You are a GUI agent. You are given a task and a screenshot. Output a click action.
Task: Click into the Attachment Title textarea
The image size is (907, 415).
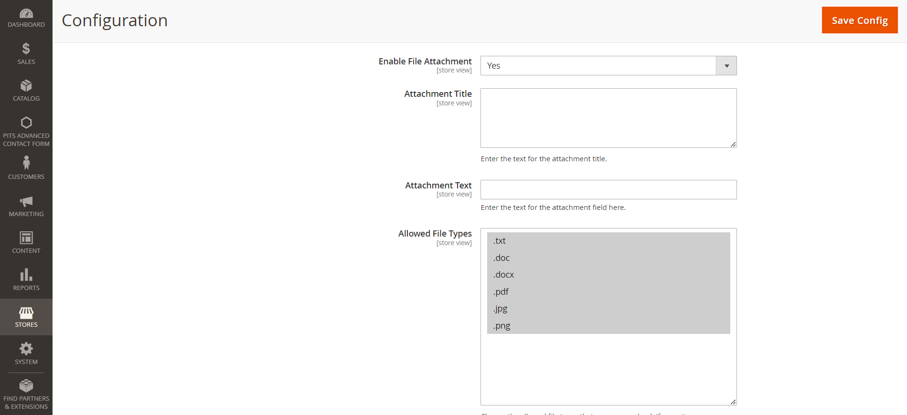608,118
